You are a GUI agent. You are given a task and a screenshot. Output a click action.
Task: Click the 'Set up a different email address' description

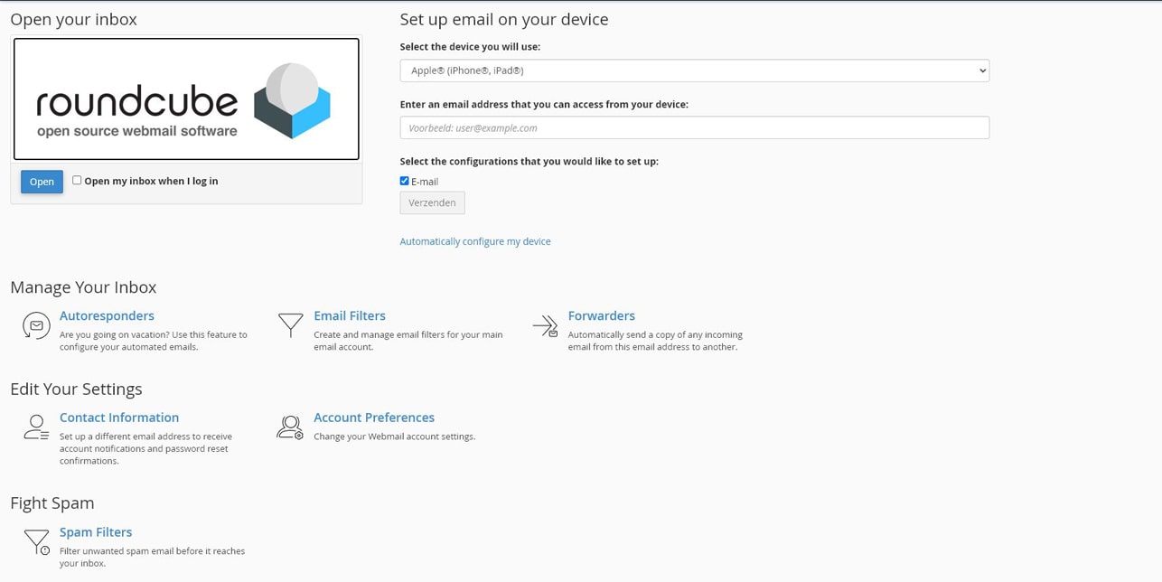[x=145, y=448]
